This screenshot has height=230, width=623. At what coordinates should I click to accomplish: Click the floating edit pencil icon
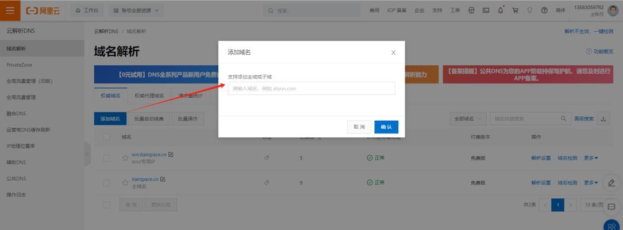612,183
